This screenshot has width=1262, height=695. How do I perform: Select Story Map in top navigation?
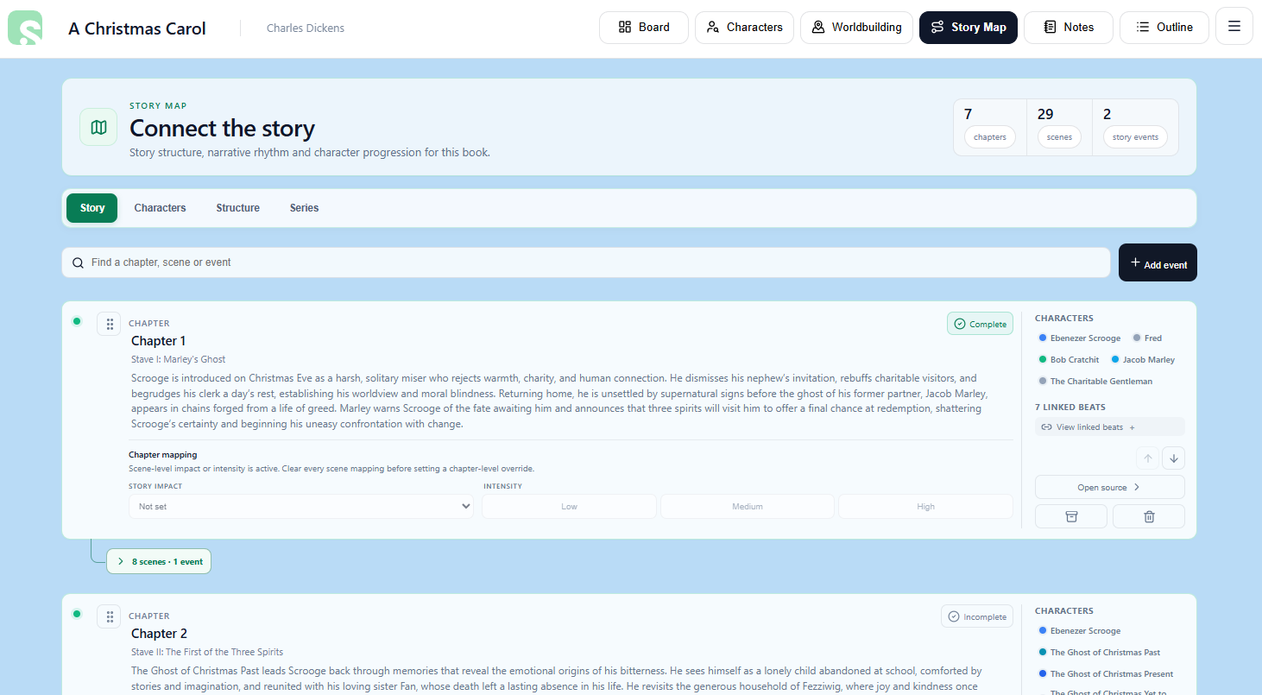click(969, 28)
